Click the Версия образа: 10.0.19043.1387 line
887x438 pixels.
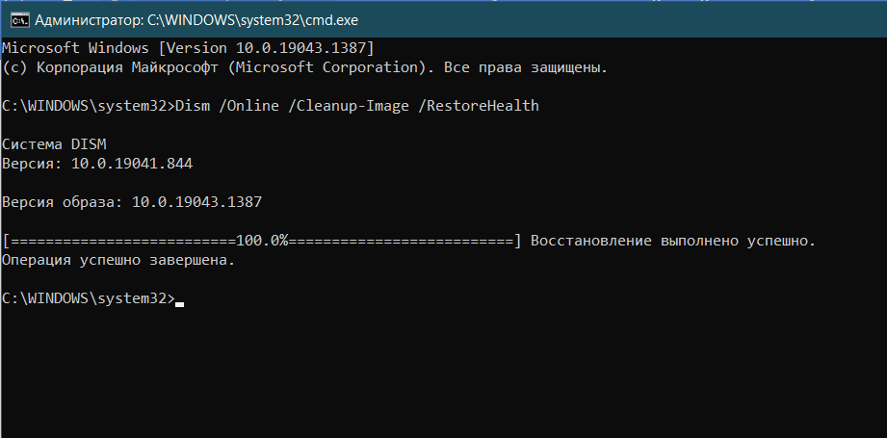tap(132, 202)
